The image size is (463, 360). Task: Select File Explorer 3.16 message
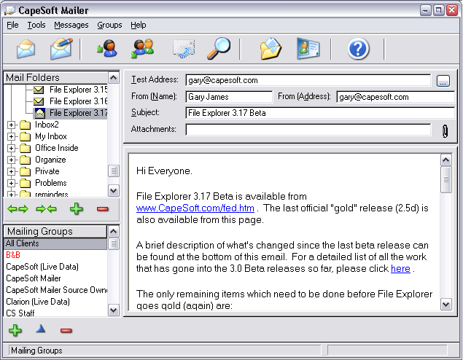click(x=78, y=101)
